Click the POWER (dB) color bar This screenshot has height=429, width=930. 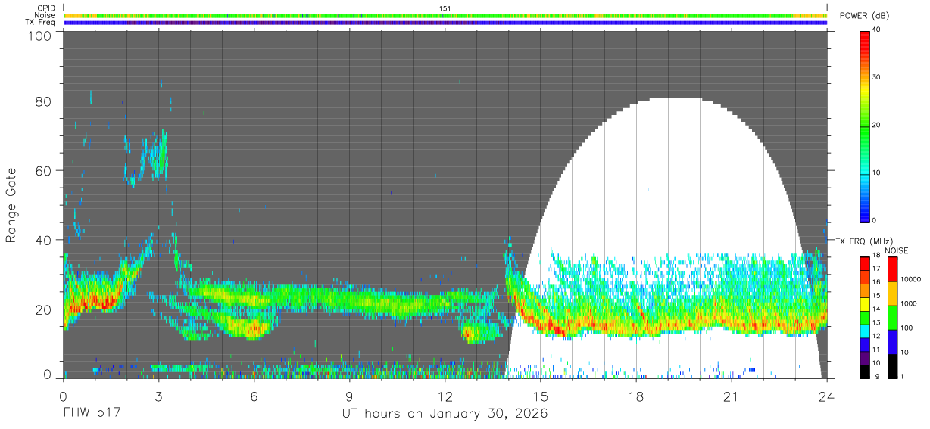tap(865, 126)
